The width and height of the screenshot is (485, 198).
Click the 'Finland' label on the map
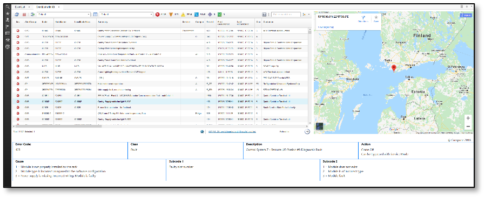tap(422, 36)
